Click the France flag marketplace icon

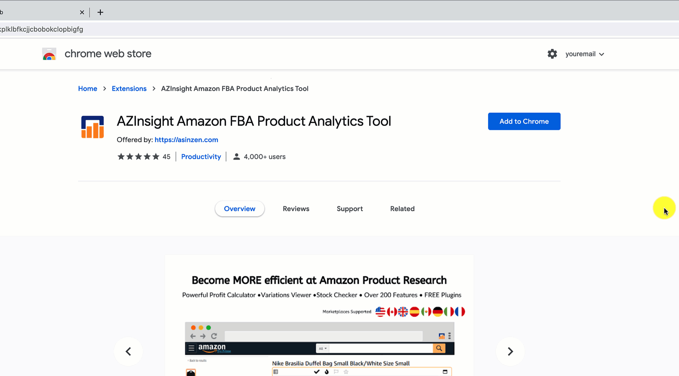pos(460,312)
